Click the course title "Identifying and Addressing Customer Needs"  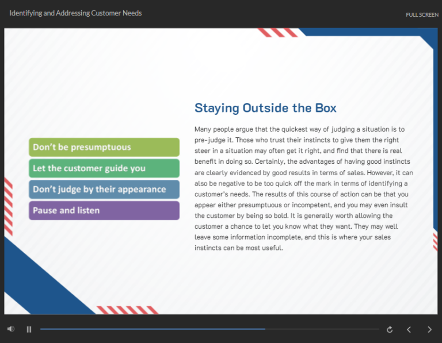(75, 13)
